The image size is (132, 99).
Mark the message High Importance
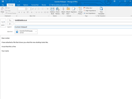[x=90, y=11]
